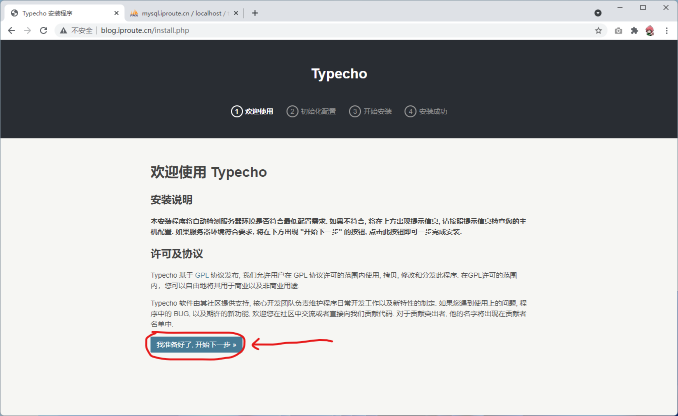Click step 3 开始安装

(x=370, y=111)
